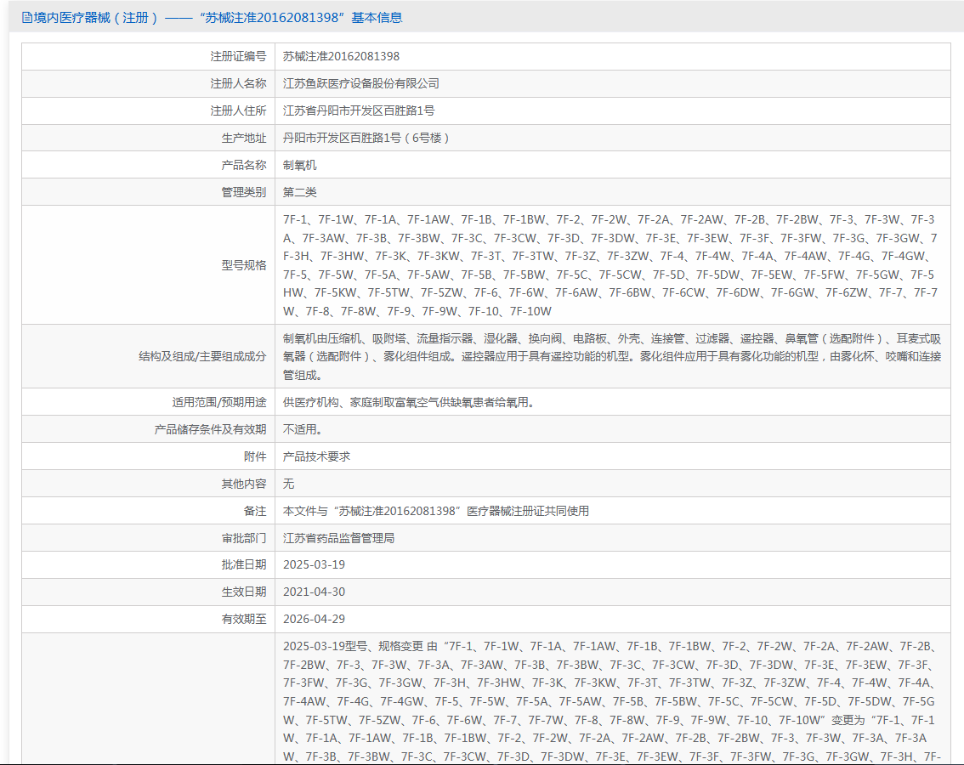Click the title 境内医疗器械（注册）基本信息

click(218, 18)
